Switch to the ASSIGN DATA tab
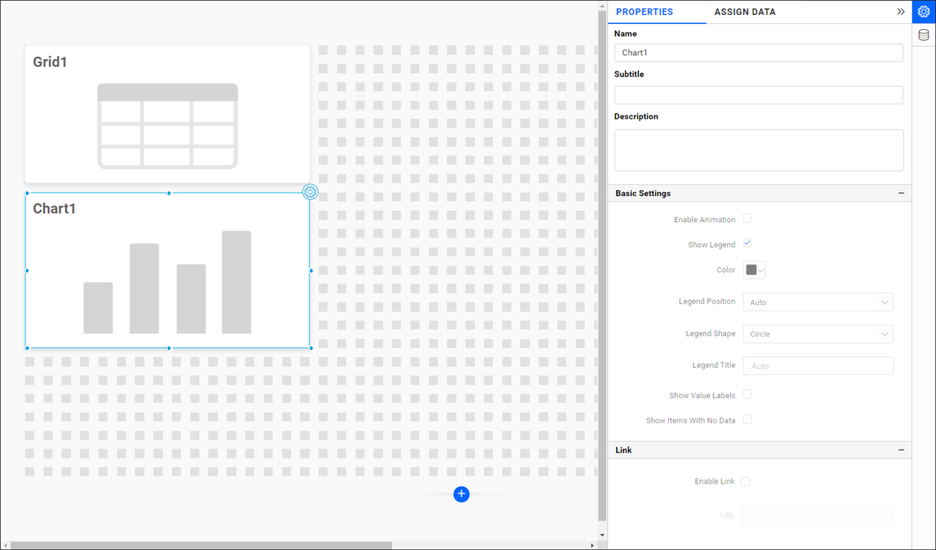 point(744,12)
